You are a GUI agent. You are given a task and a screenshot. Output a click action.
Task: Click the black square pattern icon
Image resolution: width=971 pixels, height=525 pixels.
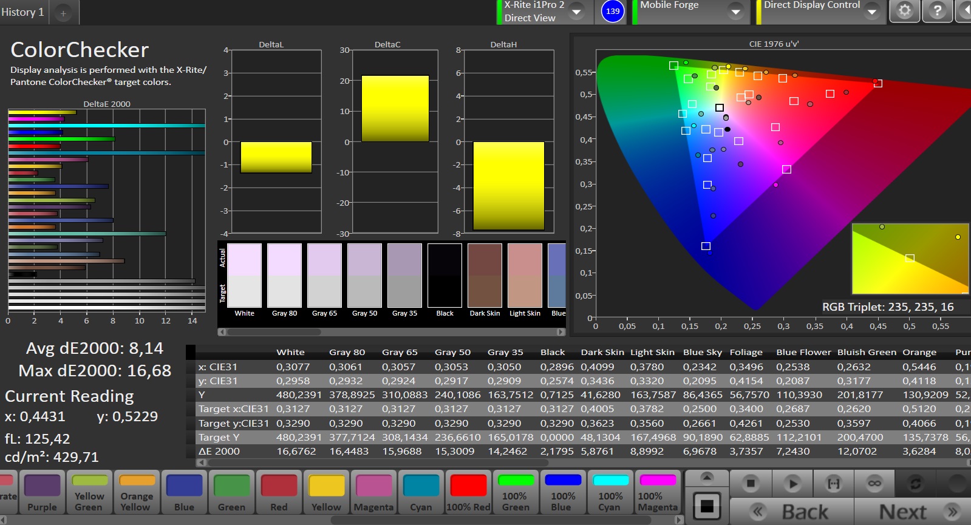707,506
